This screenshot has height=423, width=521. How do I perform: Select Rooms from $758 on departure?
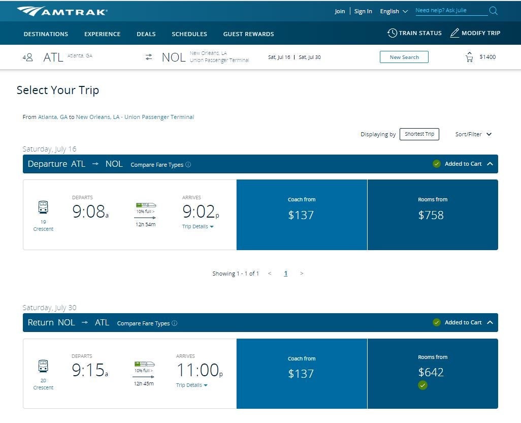coord(433,215)
